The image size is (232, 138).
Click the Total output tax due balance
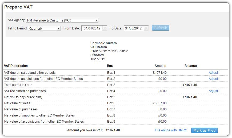coord(190,85)
